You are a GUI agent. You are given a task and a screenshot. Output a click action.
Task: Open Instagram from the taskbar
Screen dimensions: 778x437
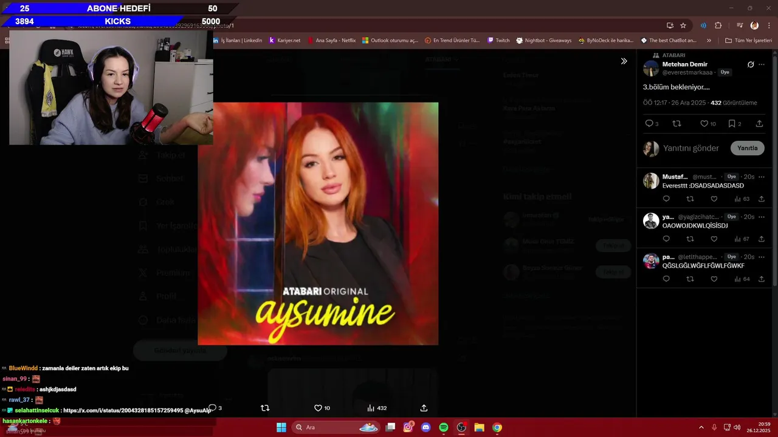click(x=408, y=427)
